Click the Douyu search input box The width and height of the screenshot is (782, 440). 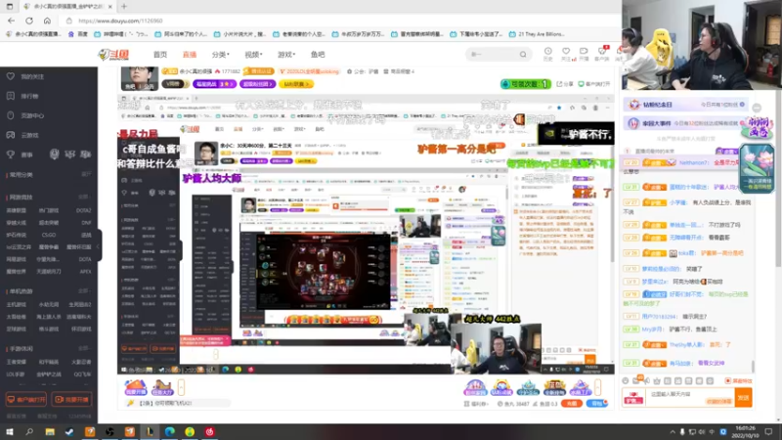tap(493, 54)
